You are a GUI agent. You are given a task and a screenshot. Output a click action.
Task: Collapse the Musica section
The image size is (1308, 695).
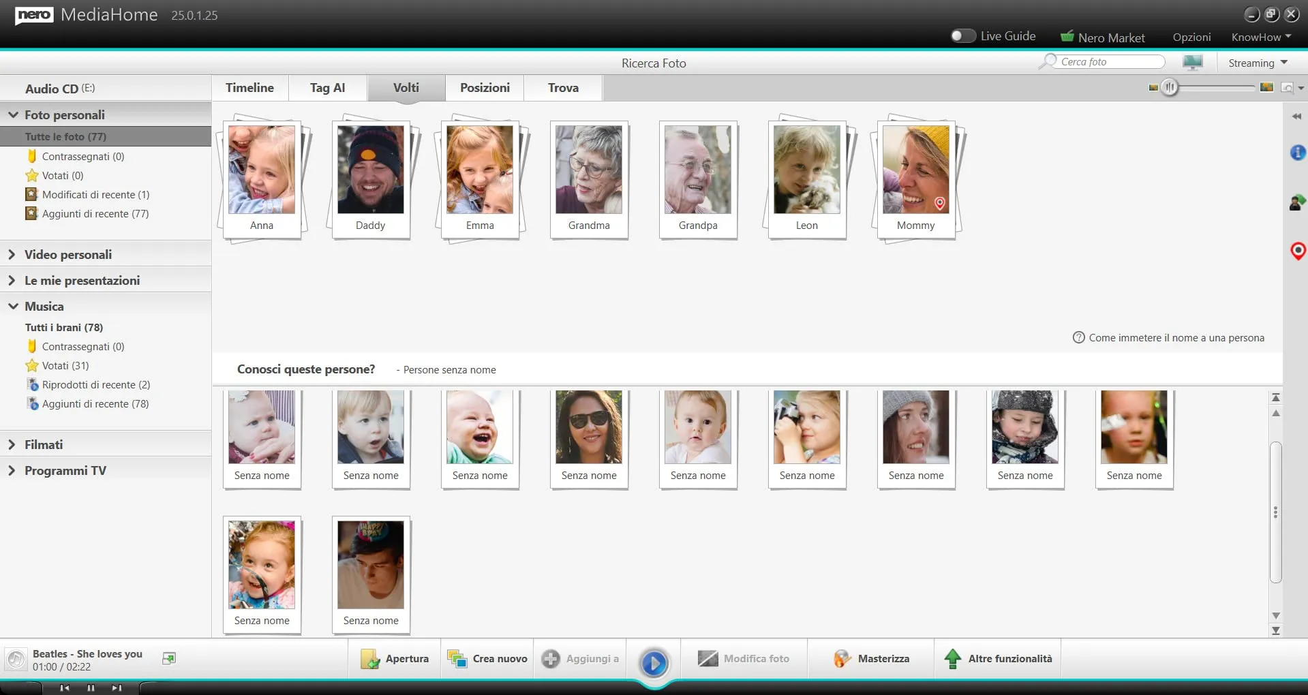(12, 307)
